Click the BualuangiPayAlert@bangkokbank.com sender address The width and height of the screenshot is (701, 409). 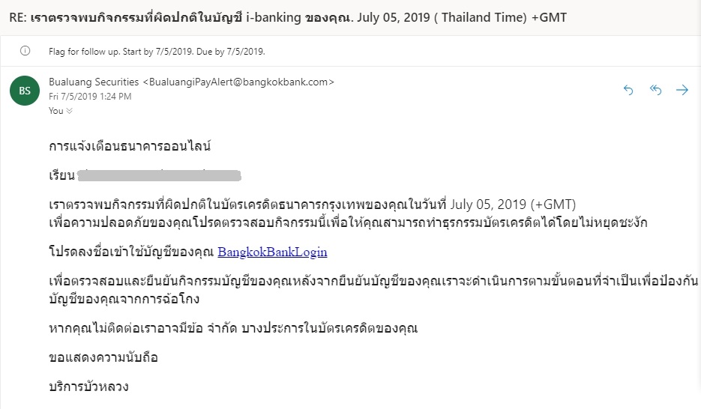coord(238,82)
